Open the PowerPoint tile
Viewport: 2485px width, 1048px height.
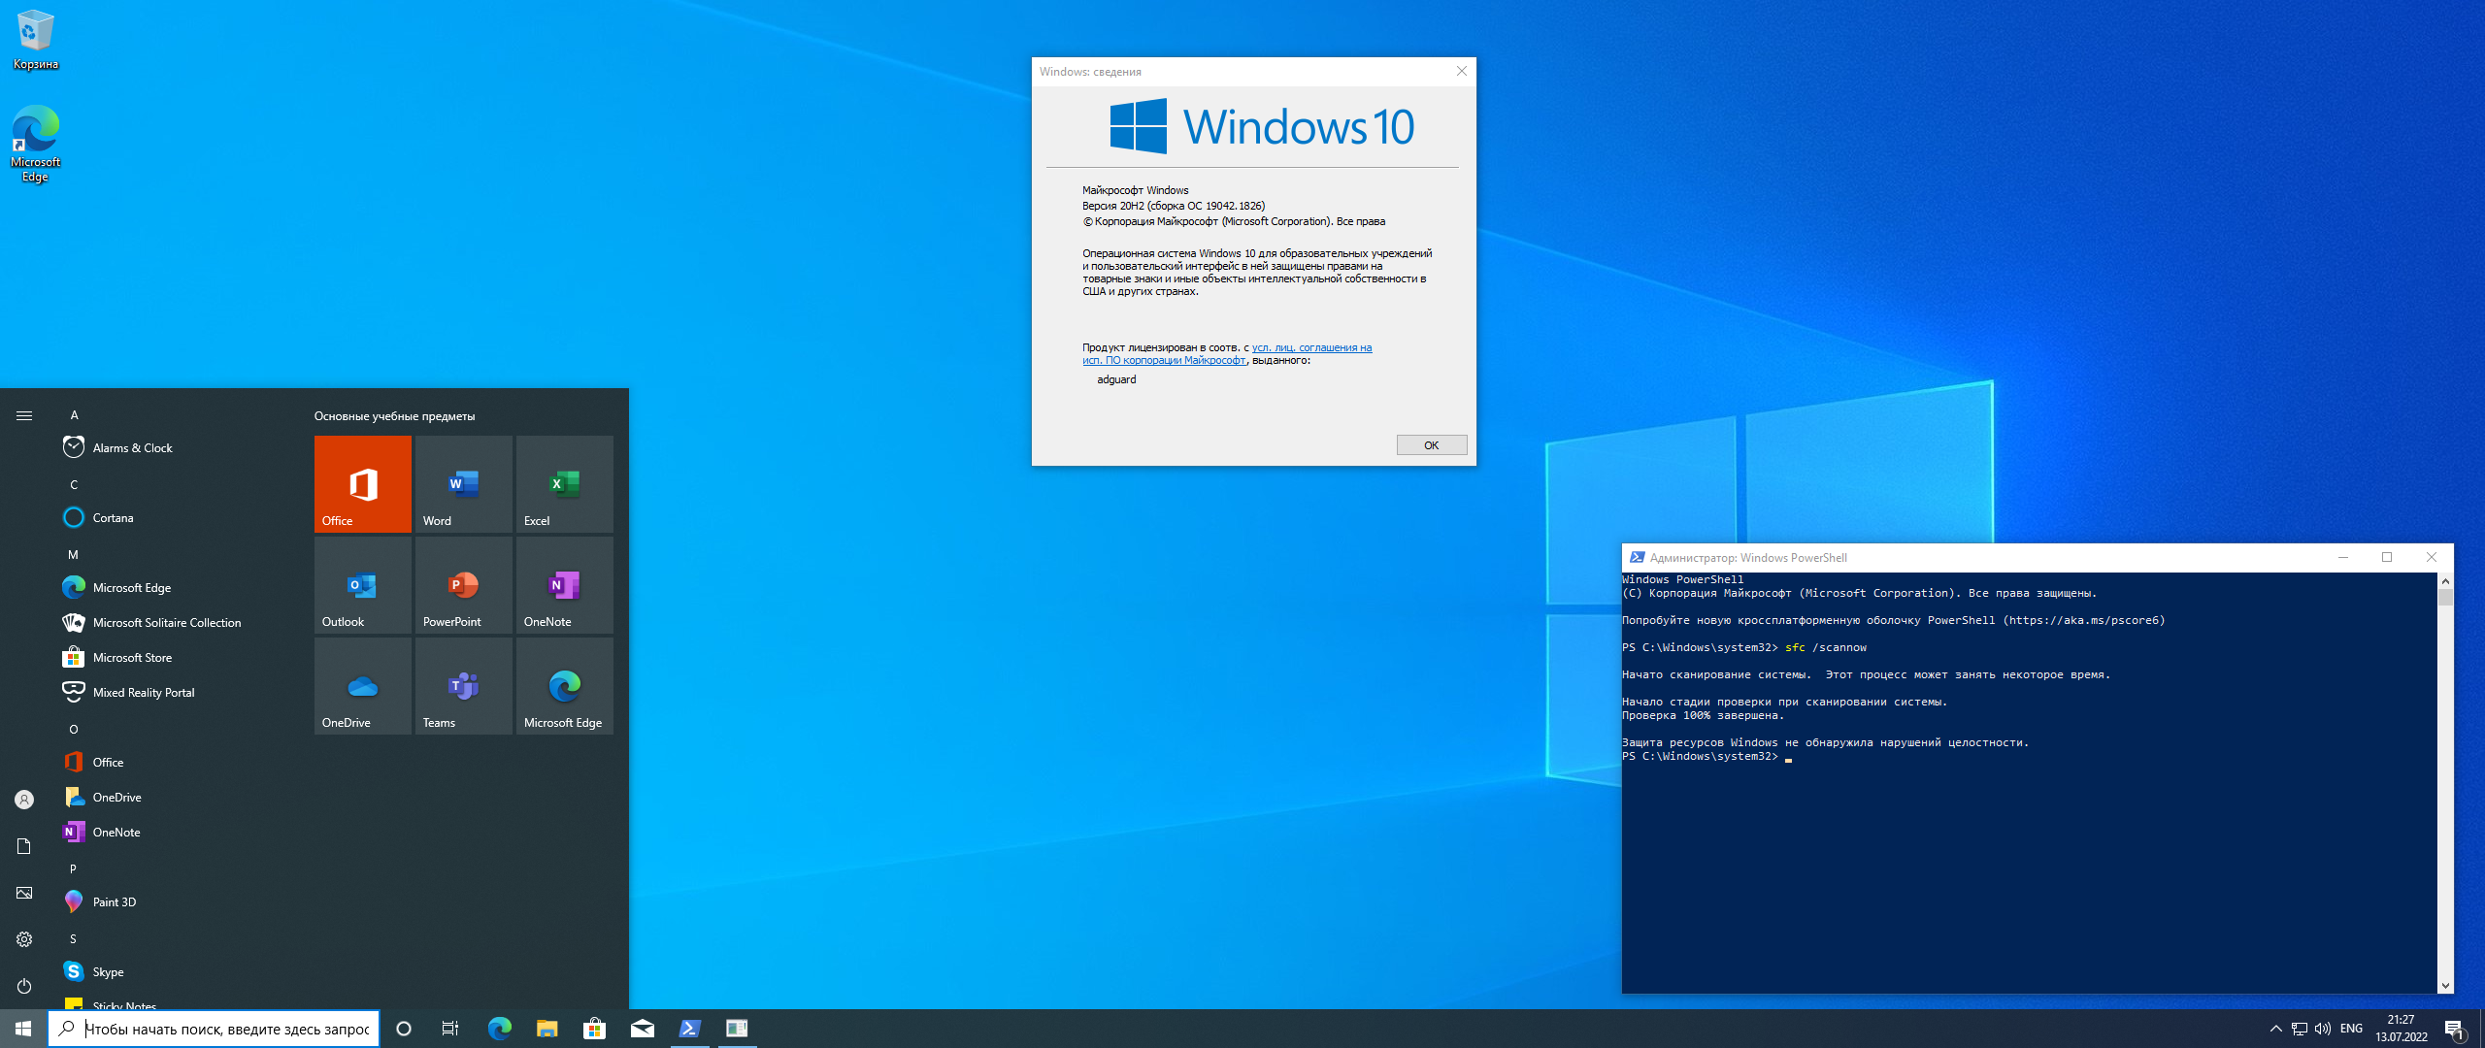(463, 584)
